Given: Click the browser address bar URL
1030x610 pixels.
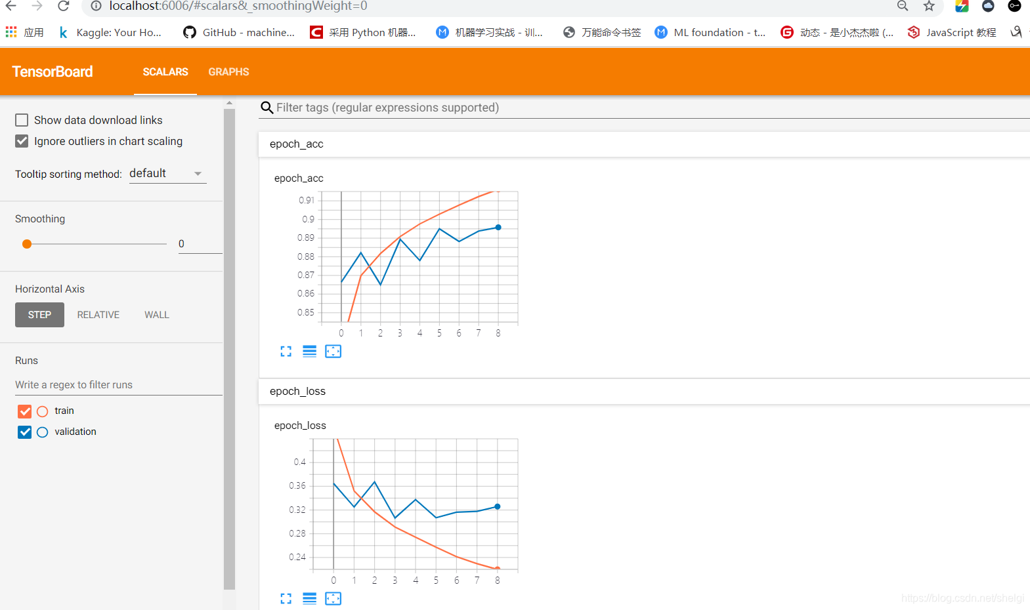Looking at the screenshot, I should pos(238,6).
